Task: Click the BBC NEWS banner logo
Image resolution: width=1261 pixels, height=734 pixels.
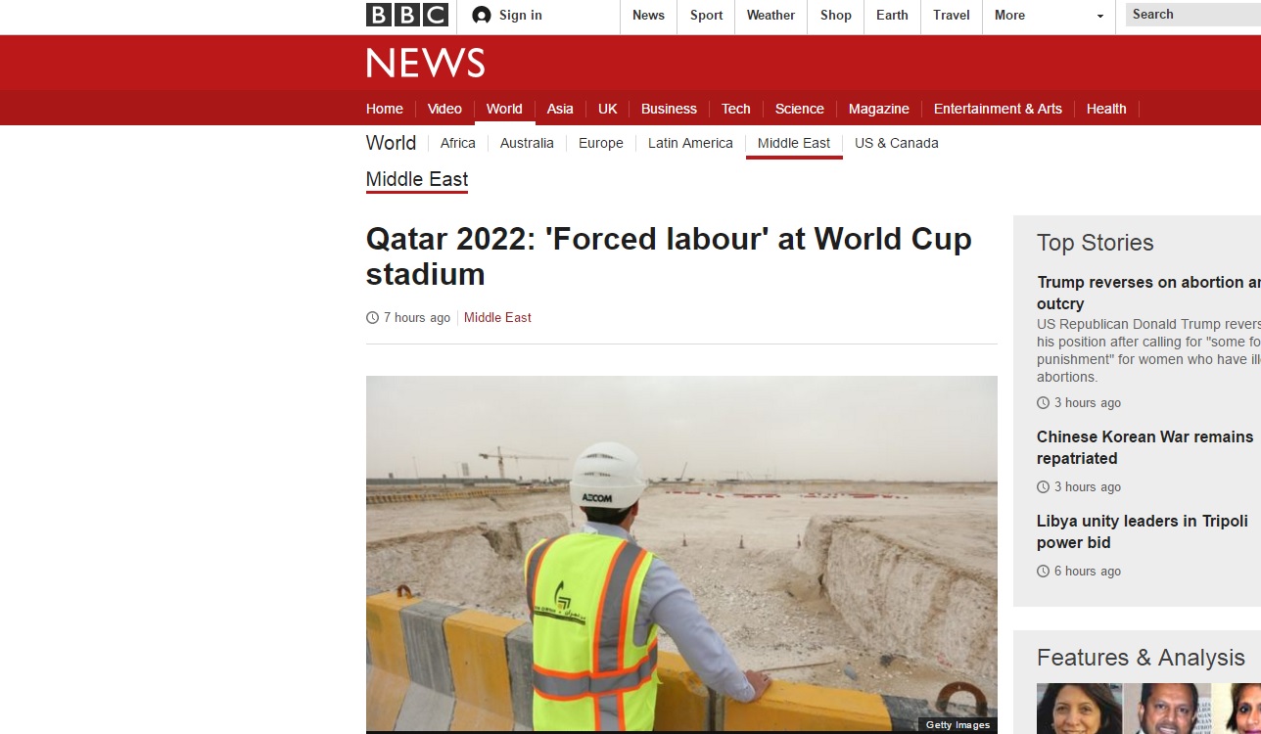Action: pos(426,64)
